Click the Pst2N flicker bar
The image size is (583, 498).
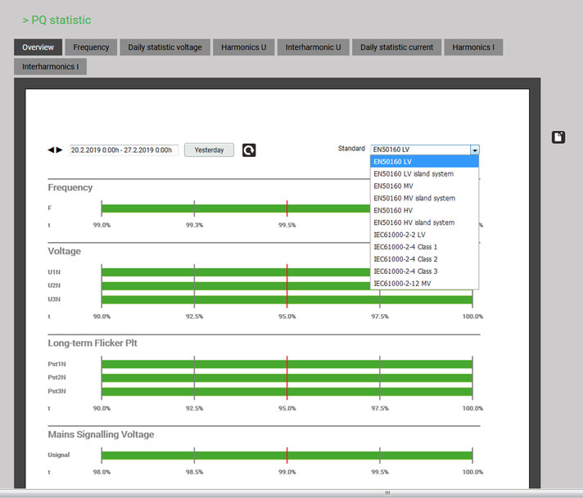pyautogui.click(x=287, y=378)
